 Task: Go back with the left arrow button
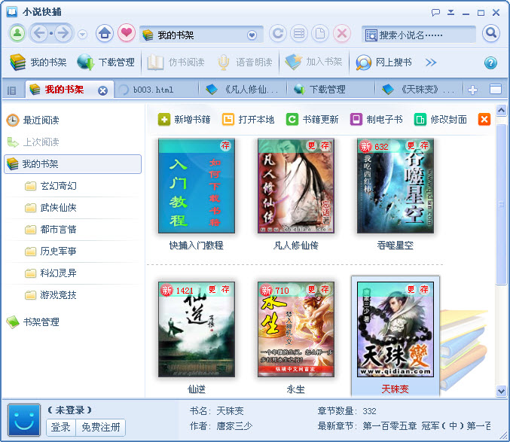tap(39, 33)
